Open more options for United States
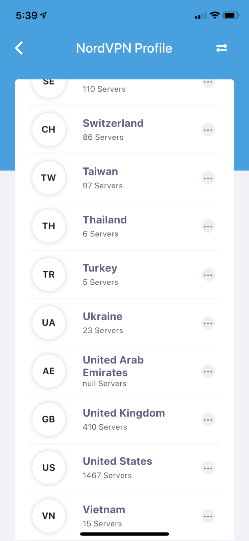 coord(208,468)
